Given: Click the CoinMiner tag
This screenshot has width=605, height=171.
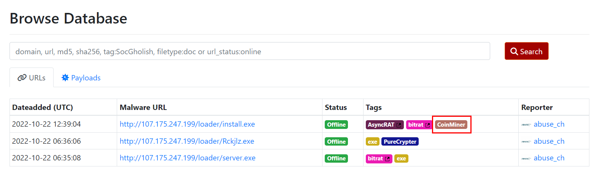Looking at the screenshot, I should [451, 125].
